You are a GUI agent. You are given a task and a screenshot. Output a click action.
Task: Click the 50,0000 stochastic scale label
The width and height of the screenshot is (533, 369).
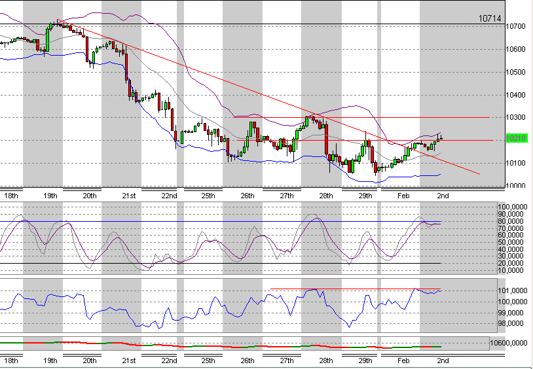[x=511, y=242]
